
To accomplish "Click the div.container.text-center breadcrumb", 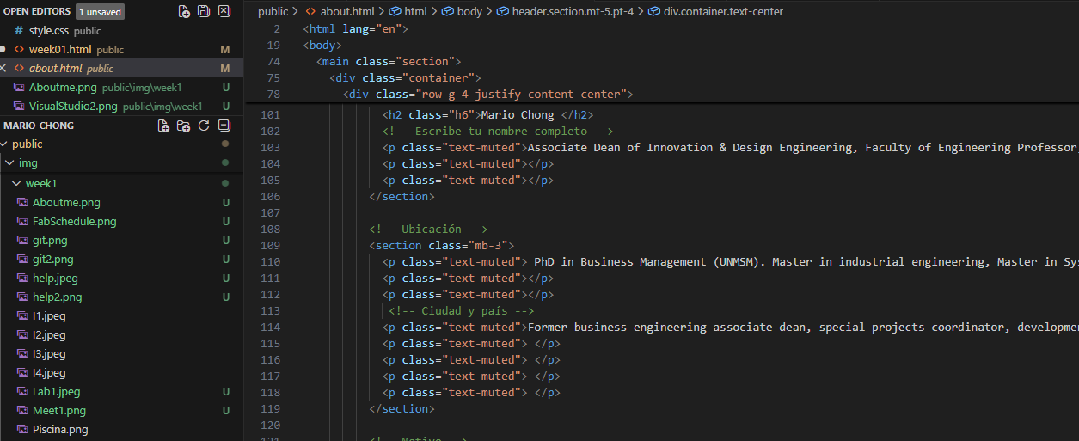I will click(722, 12).
